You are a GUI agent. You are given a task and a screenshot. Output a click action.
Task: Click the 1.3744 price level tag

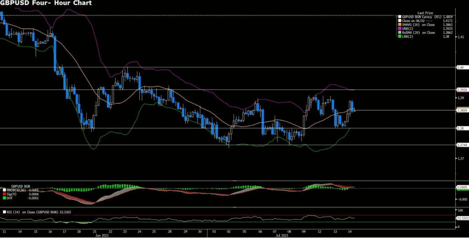coord(462,145)
